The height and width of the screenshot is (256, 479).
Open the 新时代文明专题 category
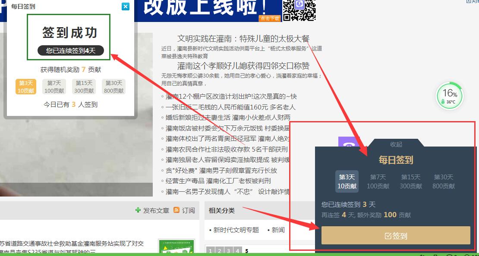pos(235,230)
